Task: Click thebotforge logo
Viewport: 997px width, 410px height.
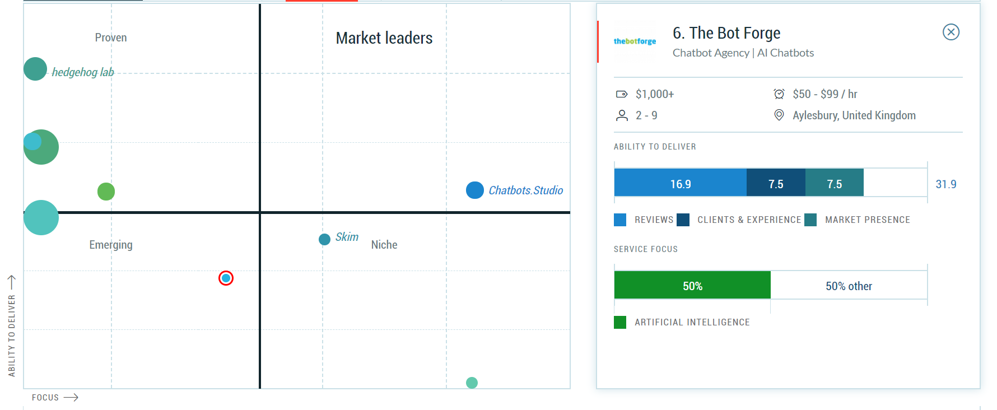Action: (635, 41)
